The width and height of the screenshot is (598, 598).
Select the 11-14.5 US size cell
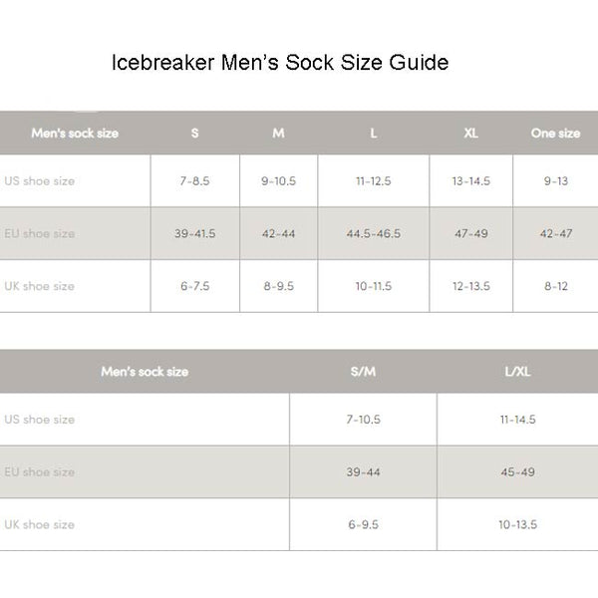tap(517, 420)
